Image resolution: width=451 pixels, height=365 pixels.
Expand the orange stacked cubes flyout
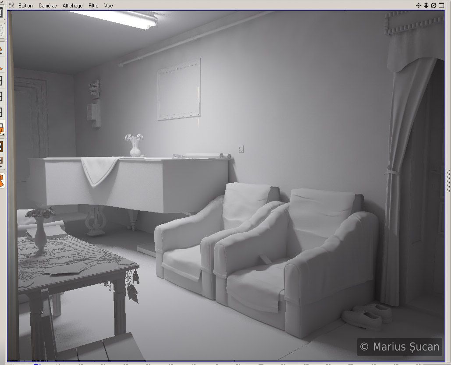pos(1,128)
